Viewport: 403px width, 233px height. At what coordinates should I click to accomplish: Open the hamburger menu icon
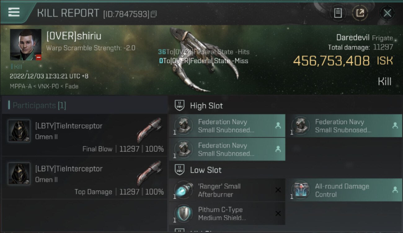click(14, 12)
